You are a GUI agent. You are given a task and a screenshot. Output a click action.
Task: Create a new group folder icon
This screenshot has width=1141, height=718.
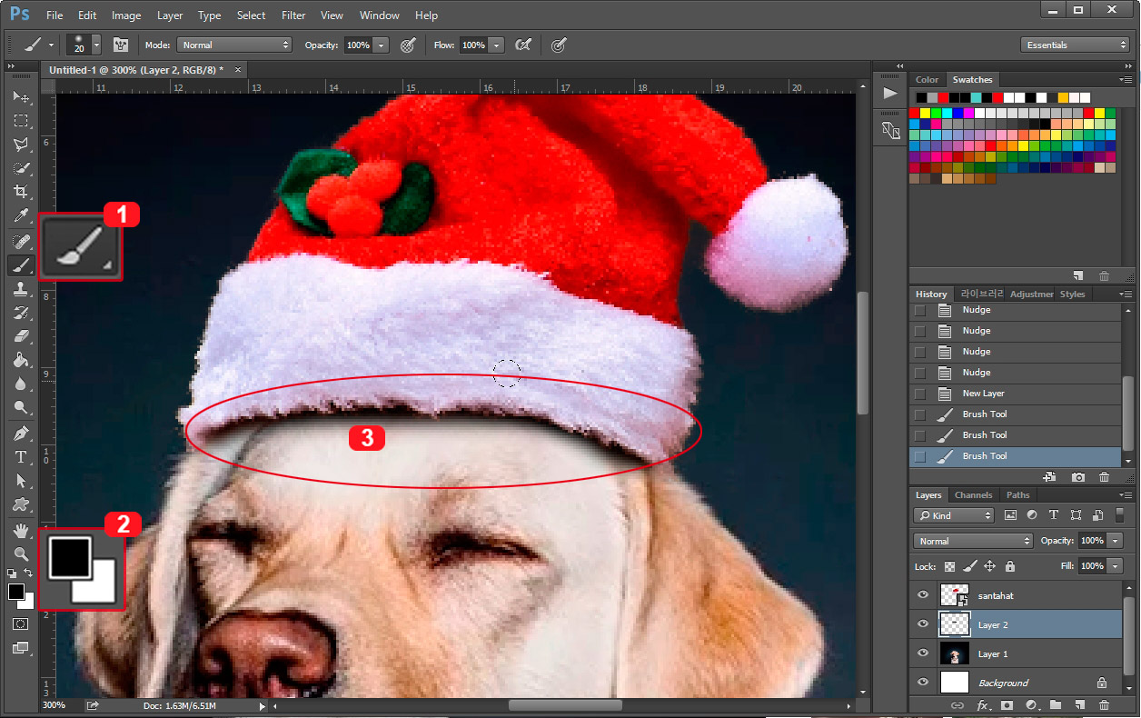(x=1056, y=705)
